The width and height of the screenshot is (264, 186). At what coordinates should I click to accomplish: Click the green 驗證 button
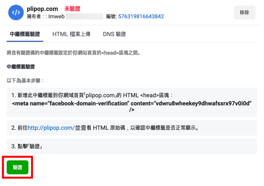tap(17, 167)
